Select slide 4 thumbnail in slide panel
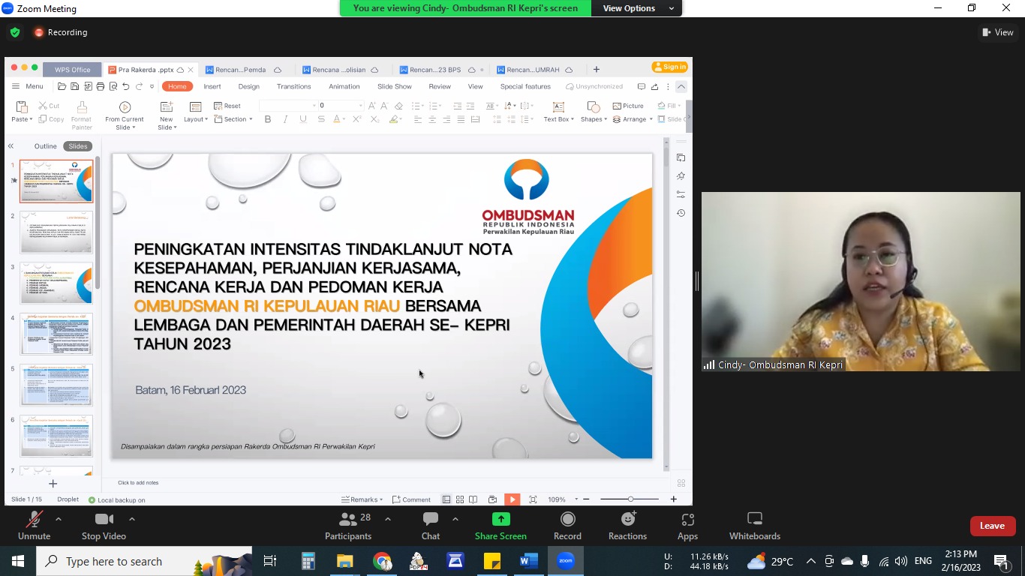The height and width of the screenshot is (576, 1025). pyautogui.click(x=56, y=334)
